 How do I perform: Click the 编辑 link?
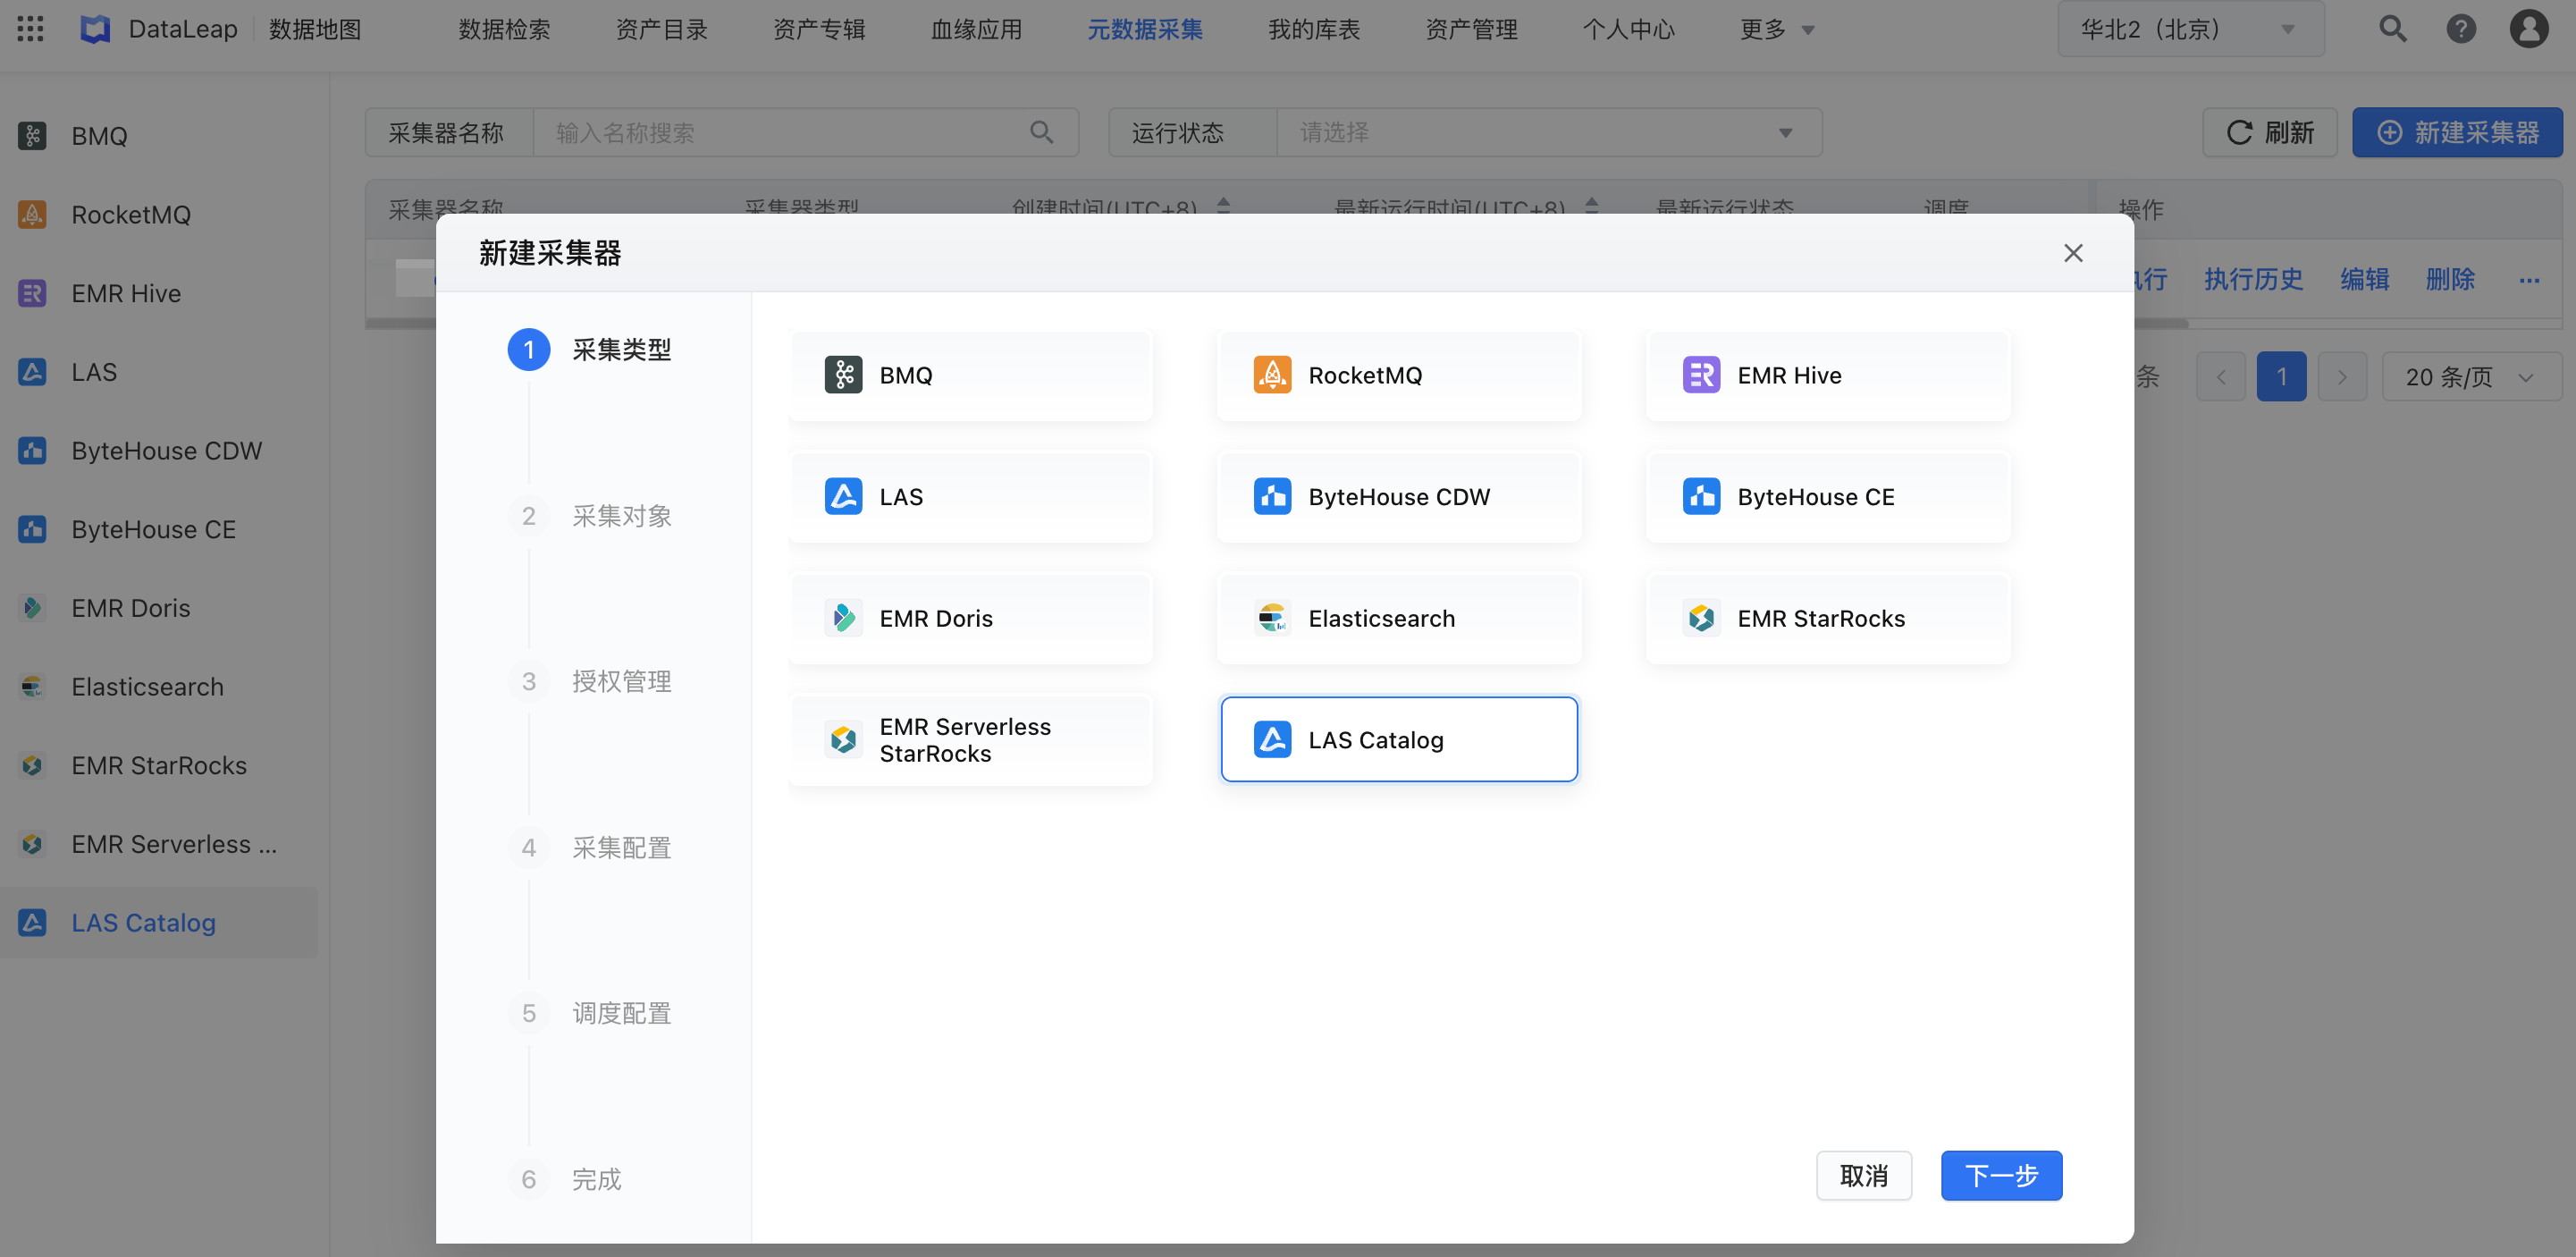[2365, 279]
